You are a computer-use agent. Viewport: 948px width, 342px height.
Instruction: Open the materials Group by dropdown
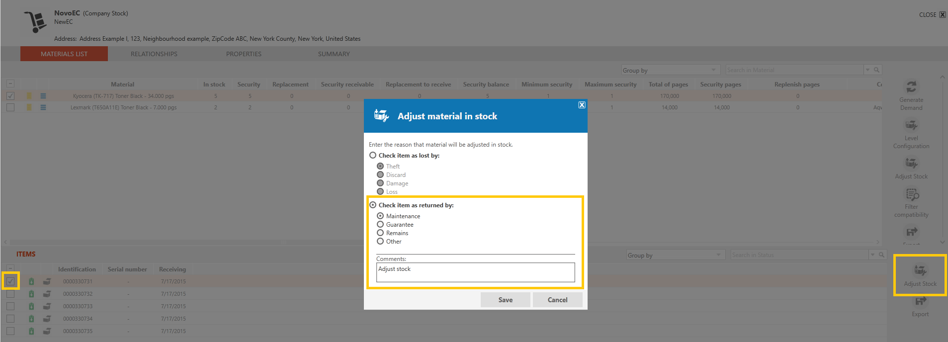[x=671, y=70]
